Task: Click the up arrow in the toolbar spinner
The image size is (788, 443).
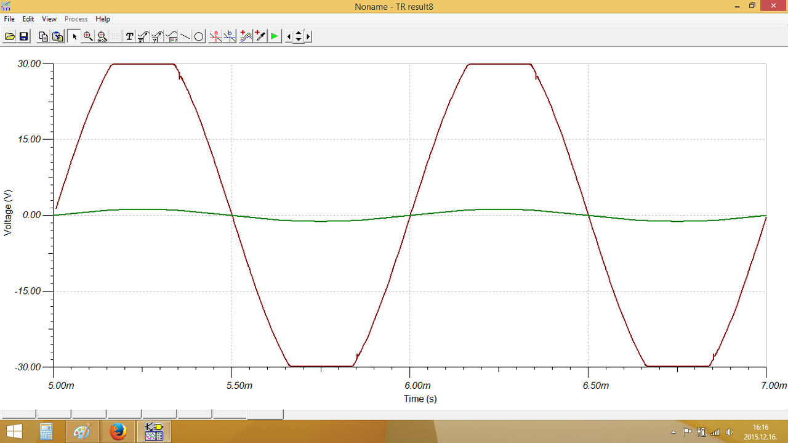Action: [299, 33]
